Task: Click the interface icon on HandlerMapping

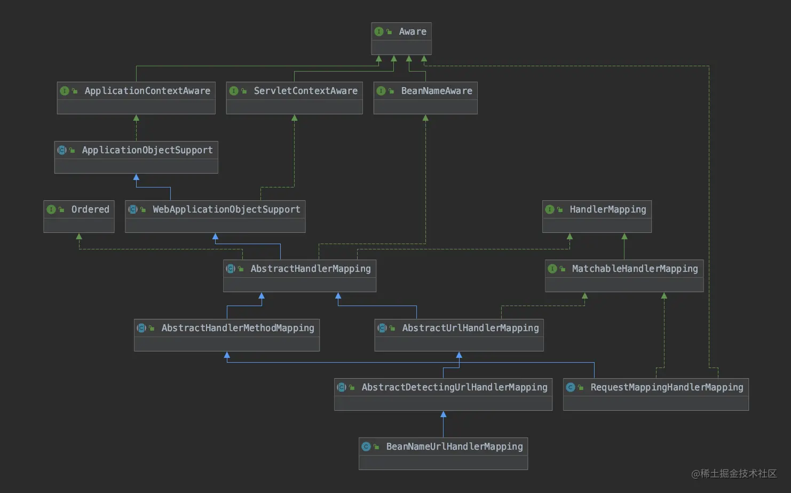Action: (x=550, y=209)
